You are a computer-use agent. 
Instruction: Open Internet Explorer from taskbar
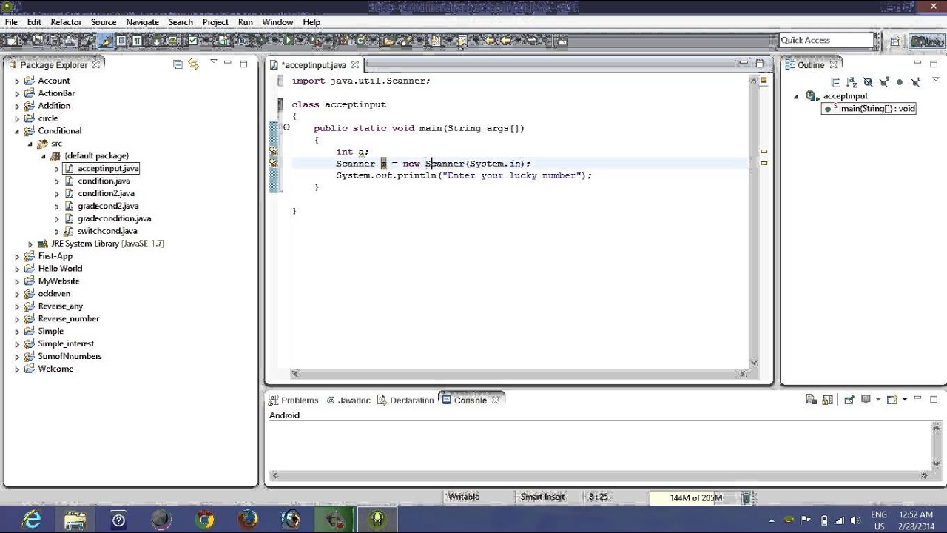pyautogui.click(x=32, y=520)
